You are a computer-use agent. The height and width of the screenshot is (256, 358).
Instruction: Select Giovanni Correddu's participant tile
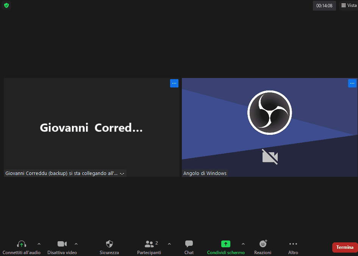tap(91, 127)
